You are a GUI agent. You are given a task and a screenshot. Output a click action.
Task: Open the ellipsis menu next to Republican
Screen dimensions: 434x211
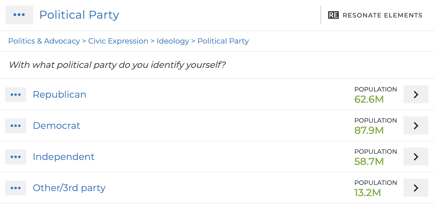(x=16, y=94)
